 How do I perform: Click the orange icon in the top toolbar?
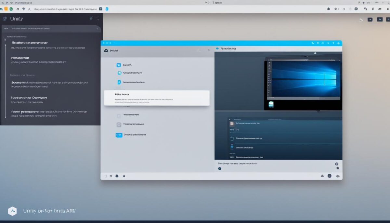point(6,9)
